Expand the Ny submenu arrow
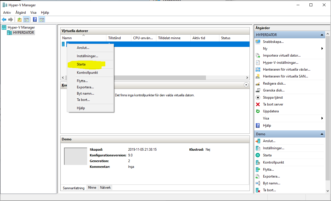Image resolution: width=331 pixels, height=201 pixels. coord(322,49)
